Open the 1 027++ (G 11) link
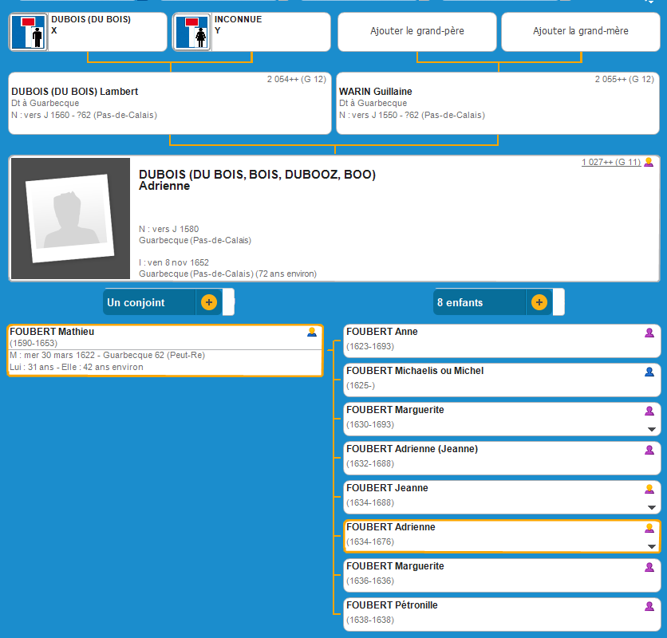 pyautogui.click(x=610, y=163)
